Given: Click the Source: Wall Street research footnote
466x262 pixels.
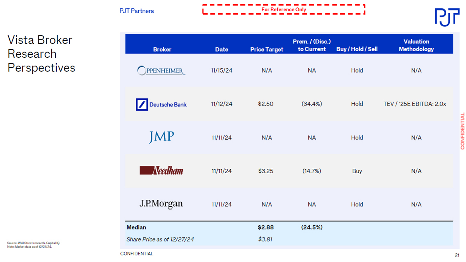Looking at the screenshot, I should (33, 243).
